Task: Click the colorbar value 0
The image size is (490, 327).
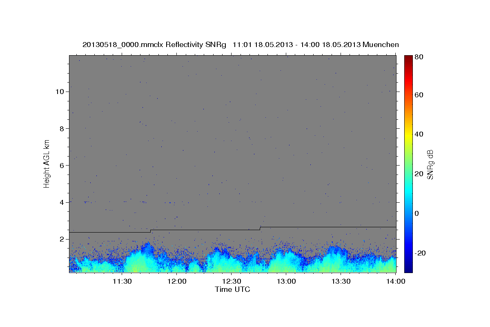Action: pyautogui.click(x=417, y=213)
